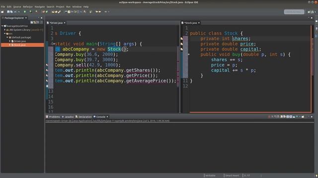
Task: Toggle Link with Editor in Package Explorer
Action: (35, 22)
